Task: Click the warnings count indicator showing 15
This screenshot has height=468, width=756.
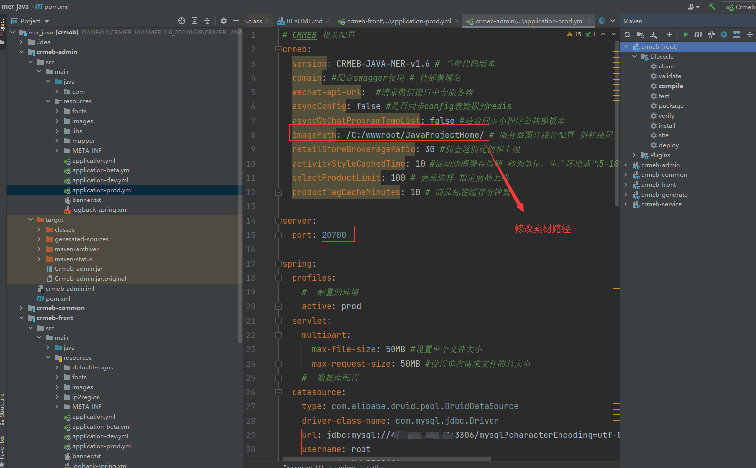Action: tap(574, 34)
